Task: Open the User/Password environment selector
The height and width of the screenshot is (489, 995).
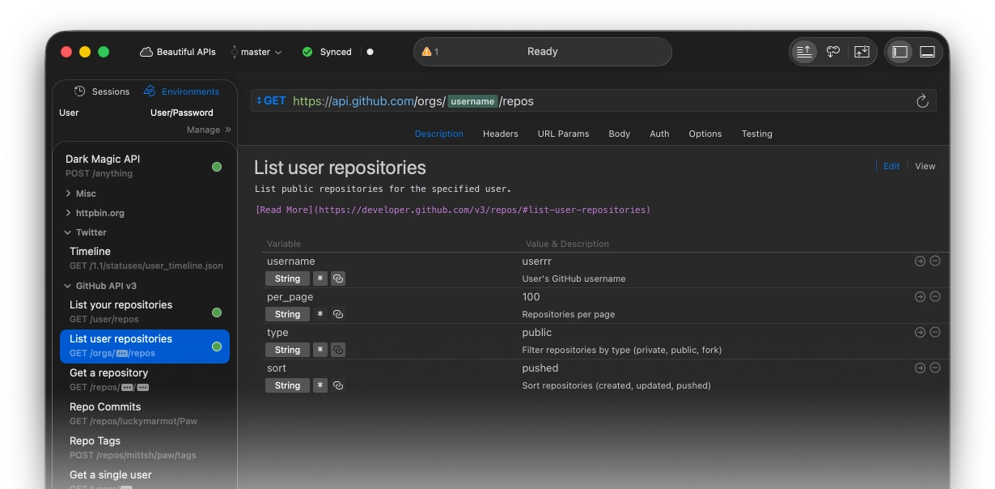Action: (182, 113)
